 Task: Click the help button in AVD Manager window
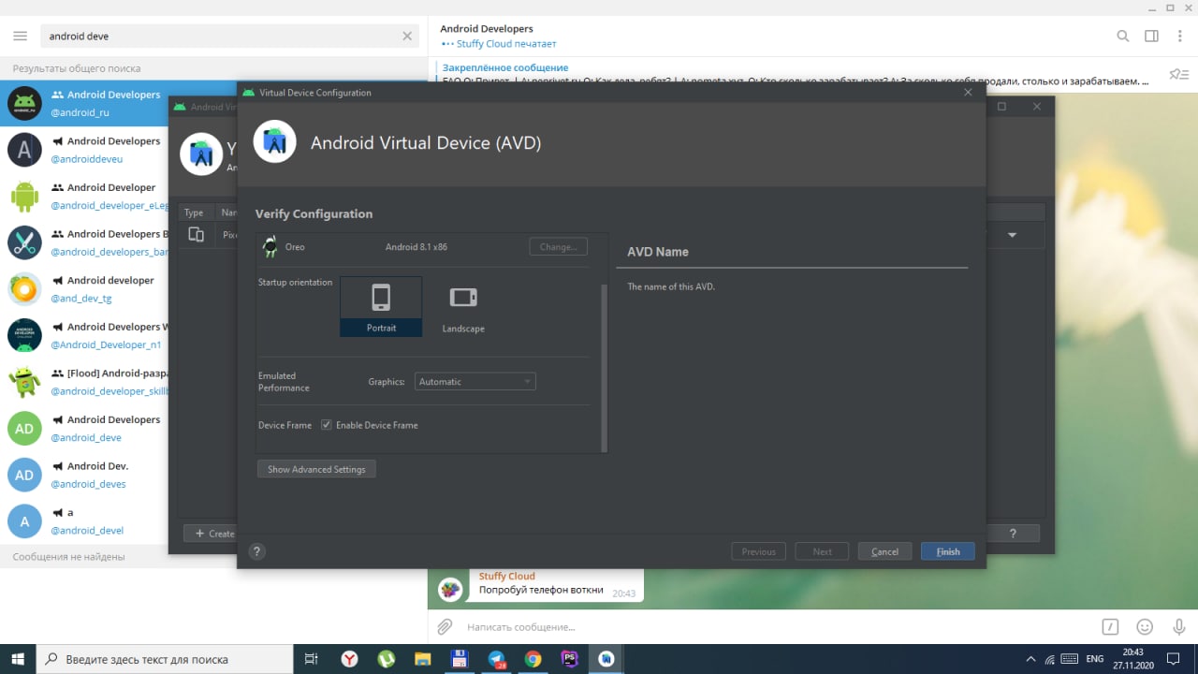(1013, 534)
